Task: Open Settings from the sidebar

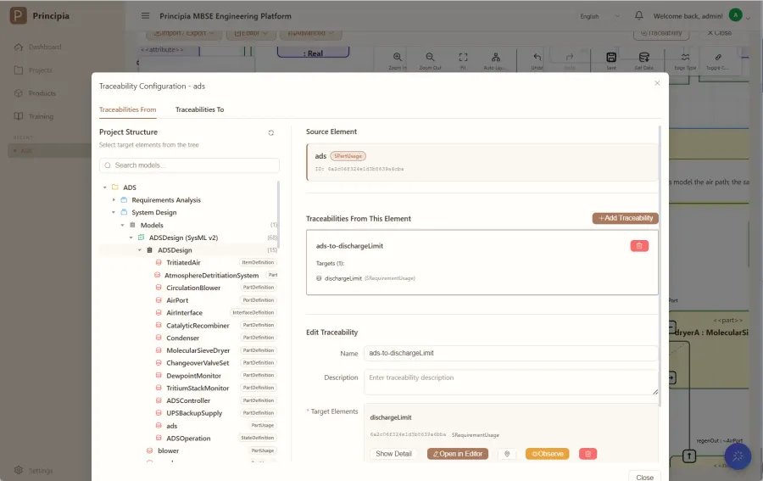Action: pos(41,470)
